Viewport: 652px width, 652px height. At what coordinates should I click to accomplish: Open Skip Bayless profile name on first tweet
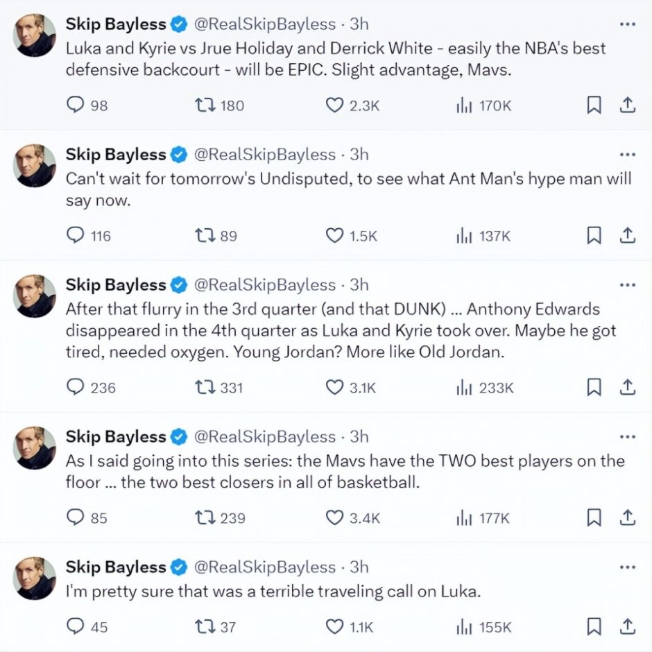click(116, 24)
